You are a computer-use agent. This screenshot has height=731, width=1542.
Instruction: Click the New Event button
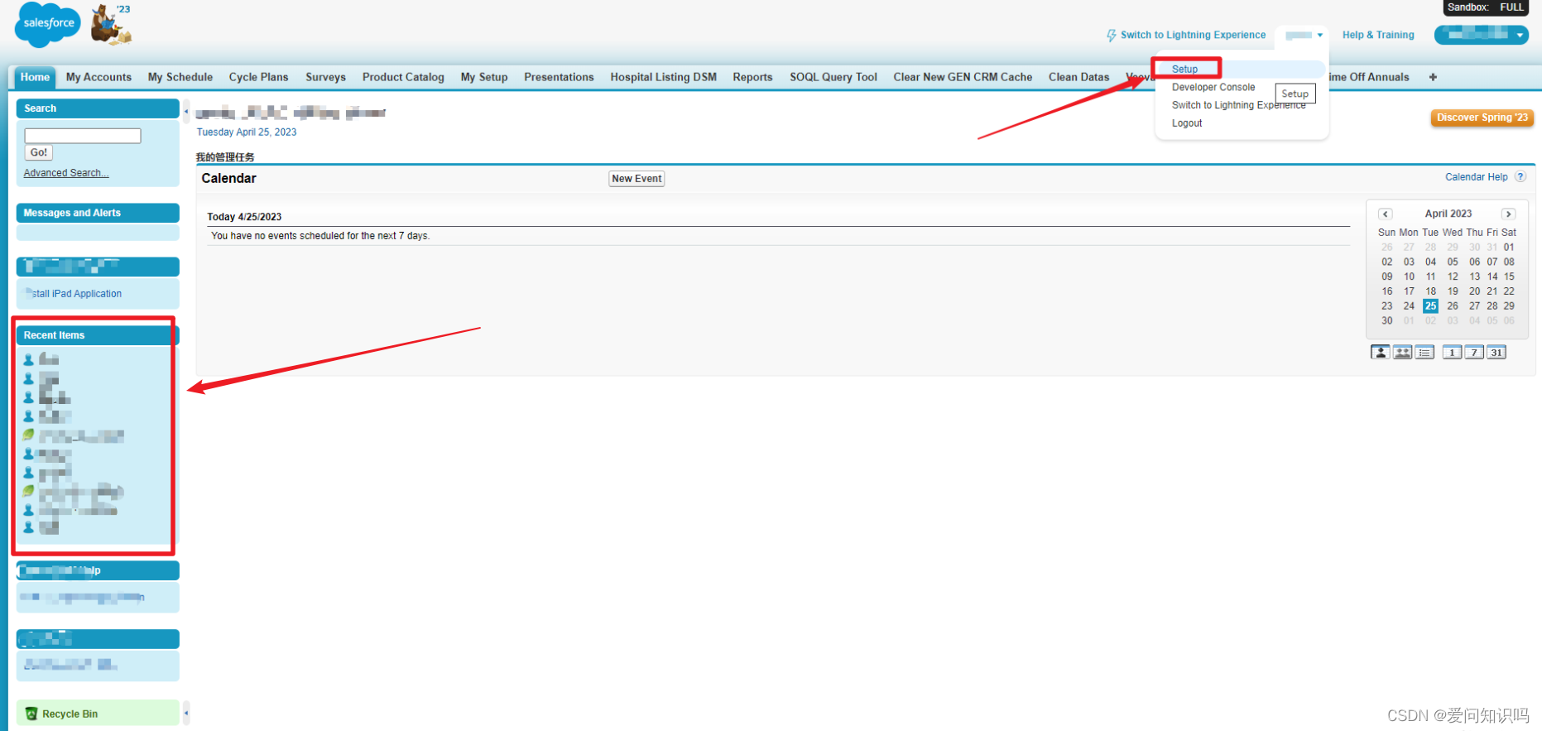636,179
